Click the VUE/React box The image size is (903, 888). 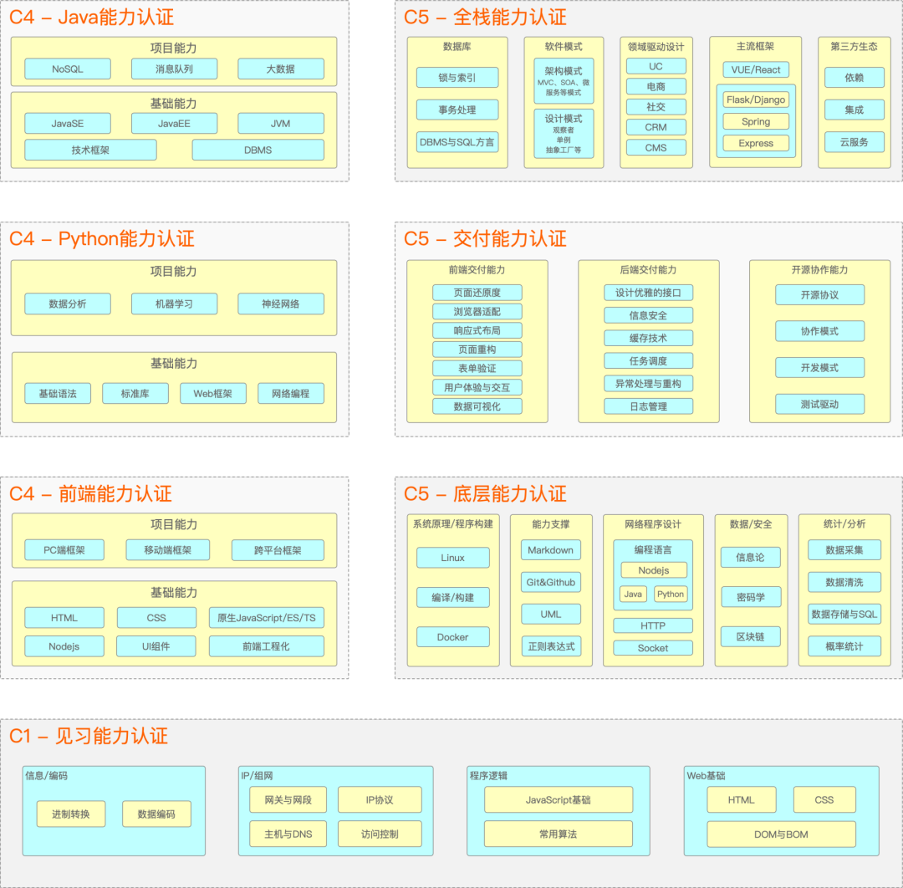(756, 69)
